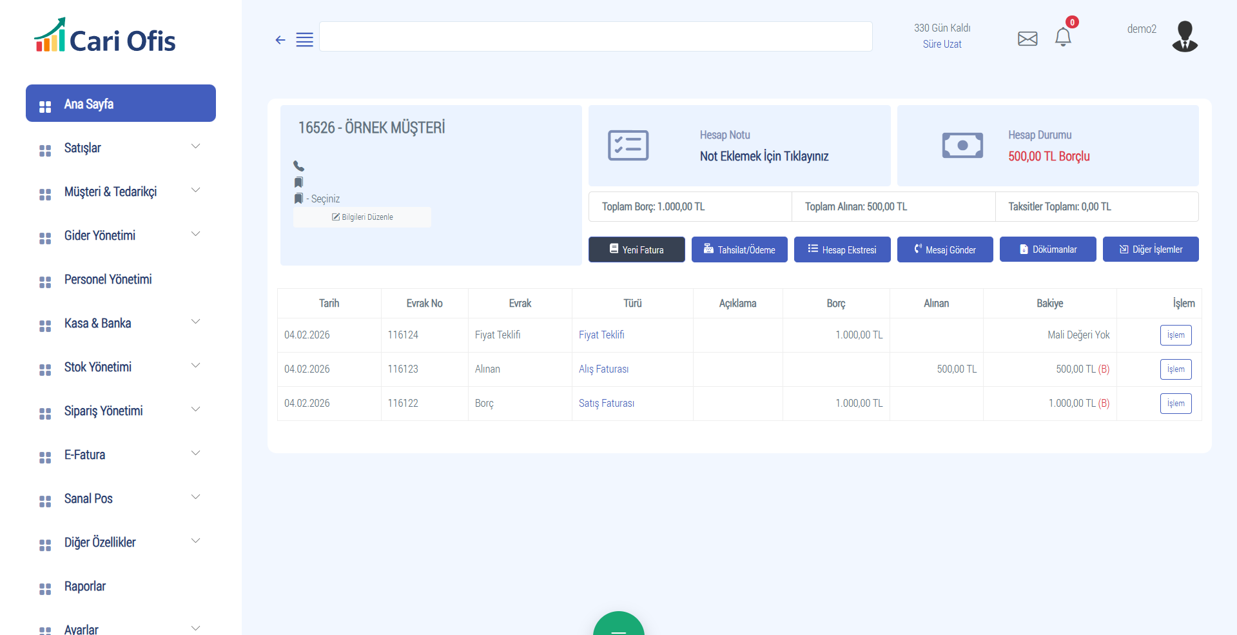Click the demo2 user avatar
This screenshot has height=635, width=1237.
(1184, 36)
